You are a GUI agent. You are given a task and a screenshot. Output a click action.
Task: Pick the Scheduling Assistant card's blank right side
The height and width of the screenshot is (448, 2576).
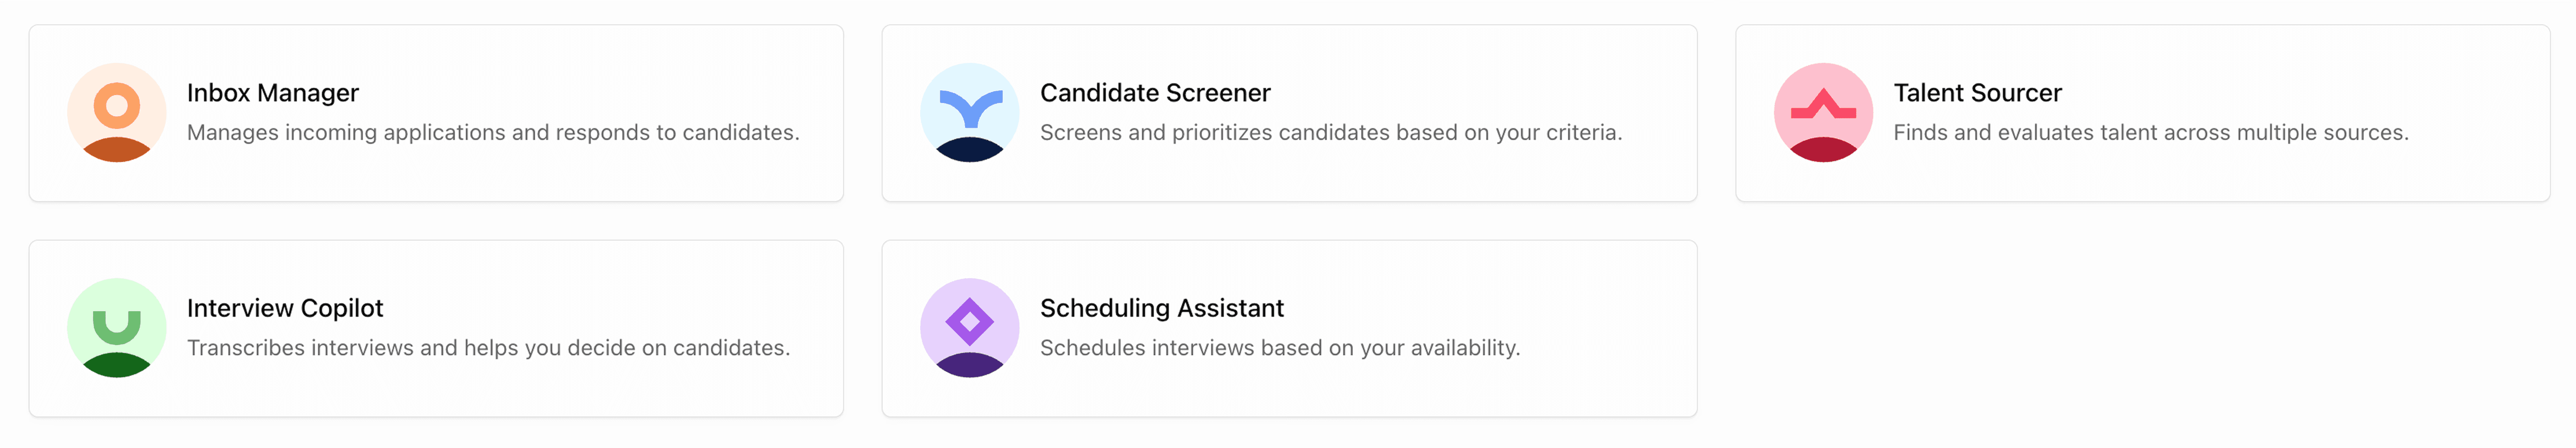coord(1610,328)
